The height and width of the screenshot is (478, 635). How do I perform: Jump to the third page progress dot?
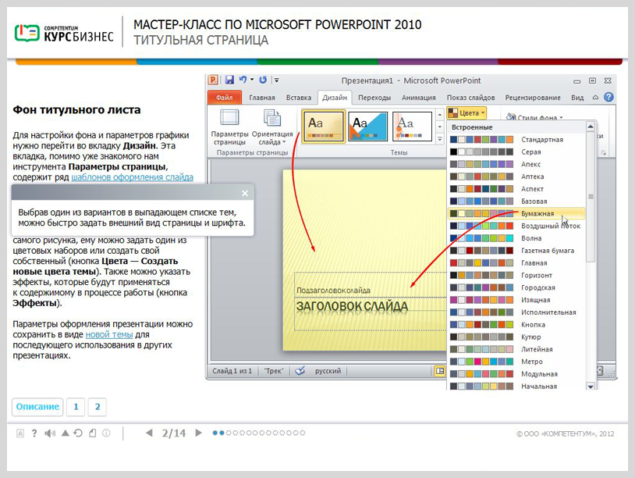coord(229,433)
